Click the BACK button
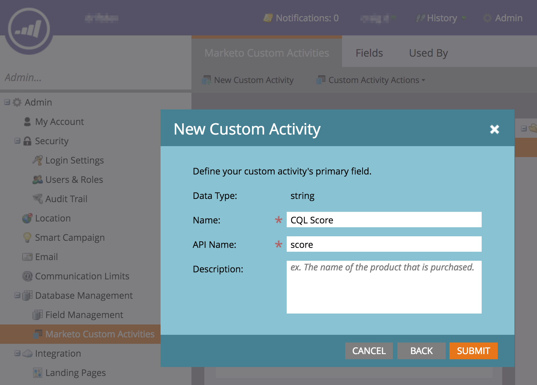537x385 pixels. point(421,351)
